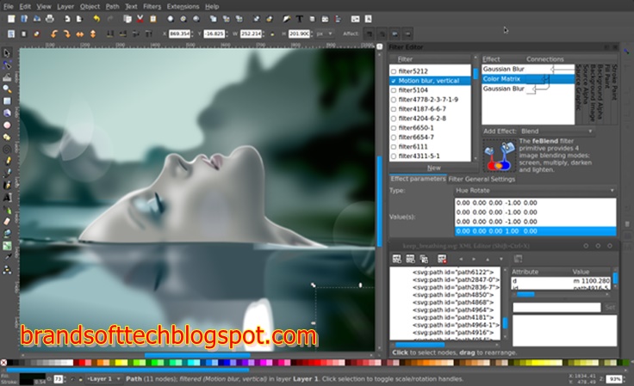The height and width of the screenshot is (386, 634).
Task: Open the Add Effect Blend dropdown
Action: 556,131
